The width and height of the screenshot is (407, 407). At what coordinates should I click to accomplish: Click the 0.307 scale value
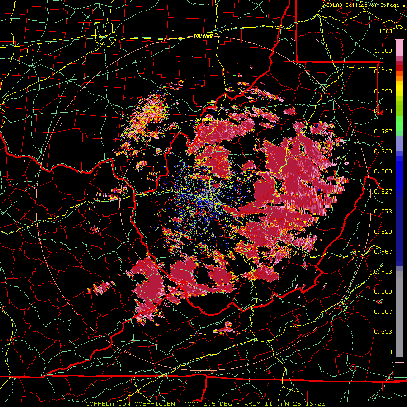[x=383, y=312]
